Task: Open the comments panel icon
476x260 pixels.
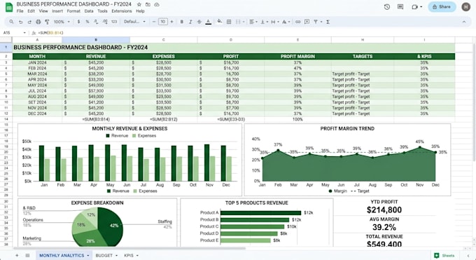Action: click(x=400, y=7)
